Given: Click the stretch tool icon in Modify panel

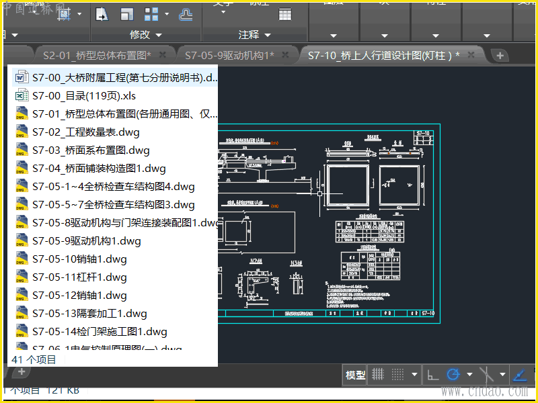Looking at the screenshot, I should coord(102,14).
